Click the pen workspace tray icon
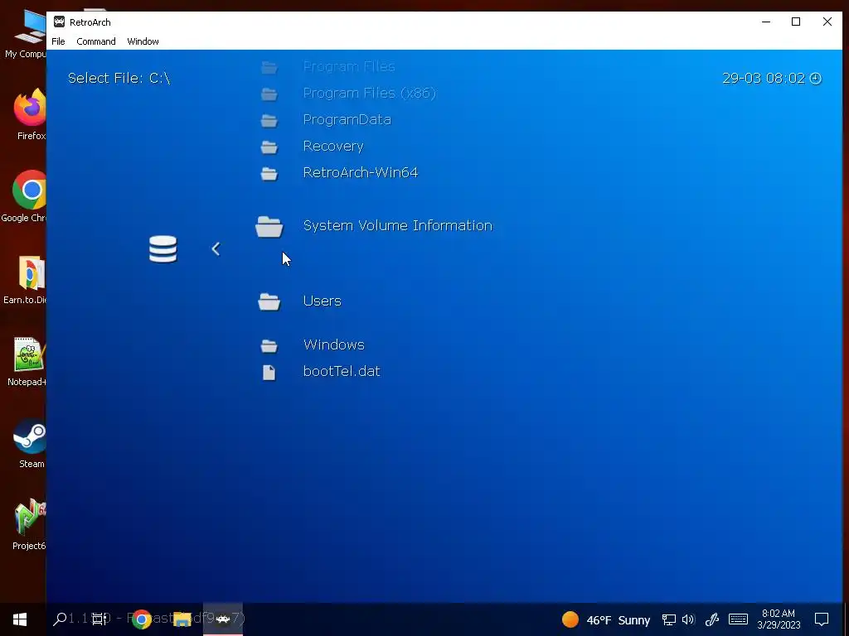Viewport: 849px width, 636px height. (x=711, y=619)
